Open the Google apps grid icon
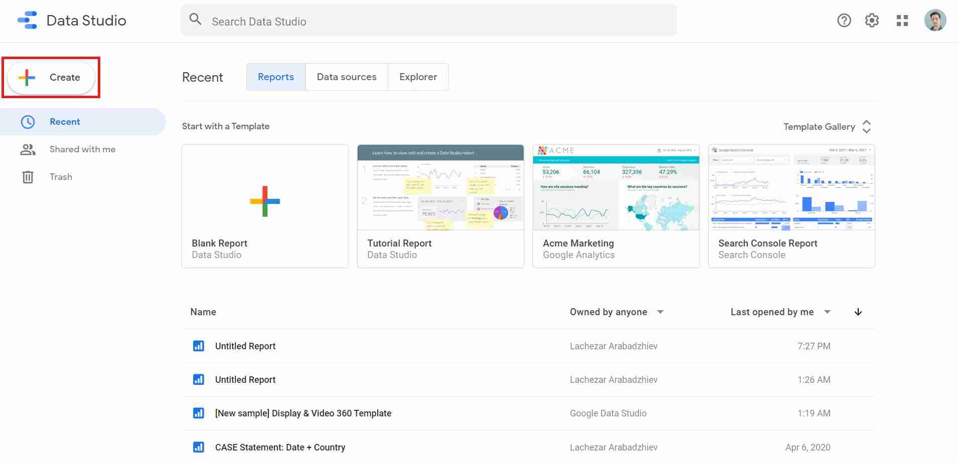Viewport: 958px width, 463px height. (902, 21)
